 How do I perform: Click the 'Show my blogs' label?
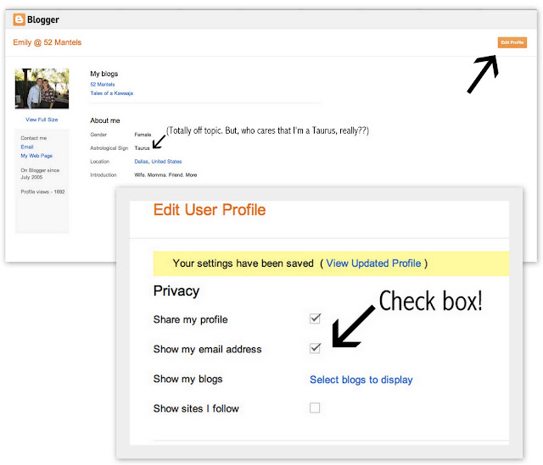click(188, 379)
